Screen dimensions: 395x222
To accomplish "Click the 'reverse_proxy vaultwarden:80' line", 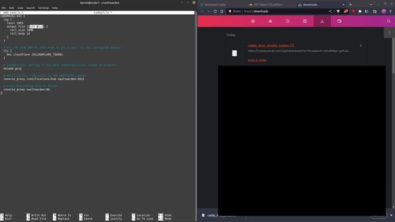I will [27, 89].
